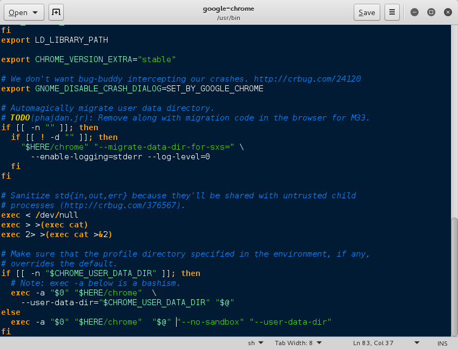Click the TODO keyword in comment
Image resolution: width=458 pixels, height=350 pixels.
point(20,118)
